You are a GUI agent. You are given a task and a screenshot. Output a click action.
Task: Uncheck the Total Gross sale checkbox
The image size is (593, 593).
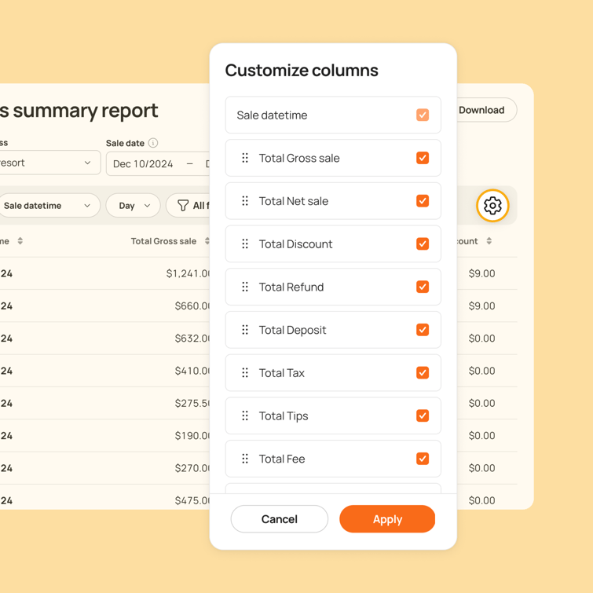tap(423, 158)
